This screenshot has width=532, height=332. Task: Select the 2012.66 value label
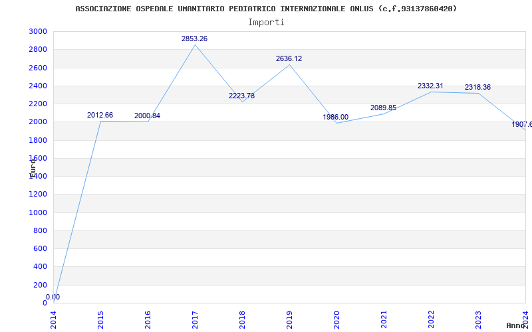tap(100, 115)
